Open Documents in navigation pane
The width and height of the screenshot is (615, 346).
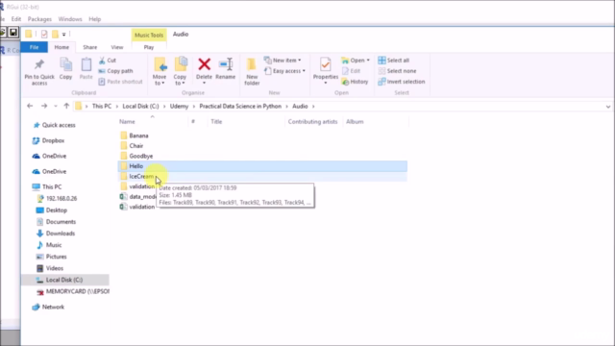61,222
